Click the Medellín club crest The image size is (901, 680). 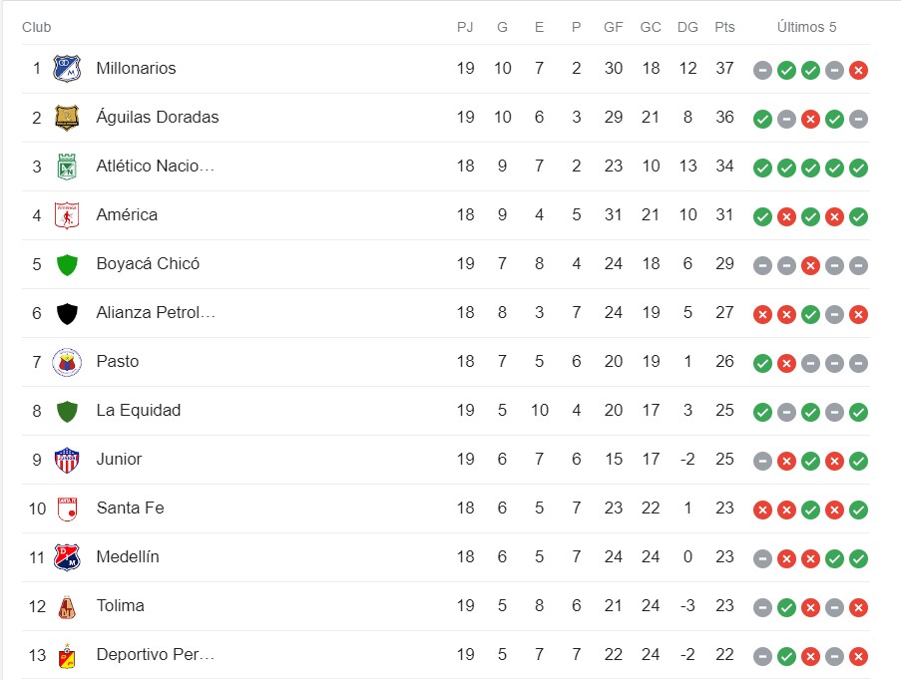67,557
